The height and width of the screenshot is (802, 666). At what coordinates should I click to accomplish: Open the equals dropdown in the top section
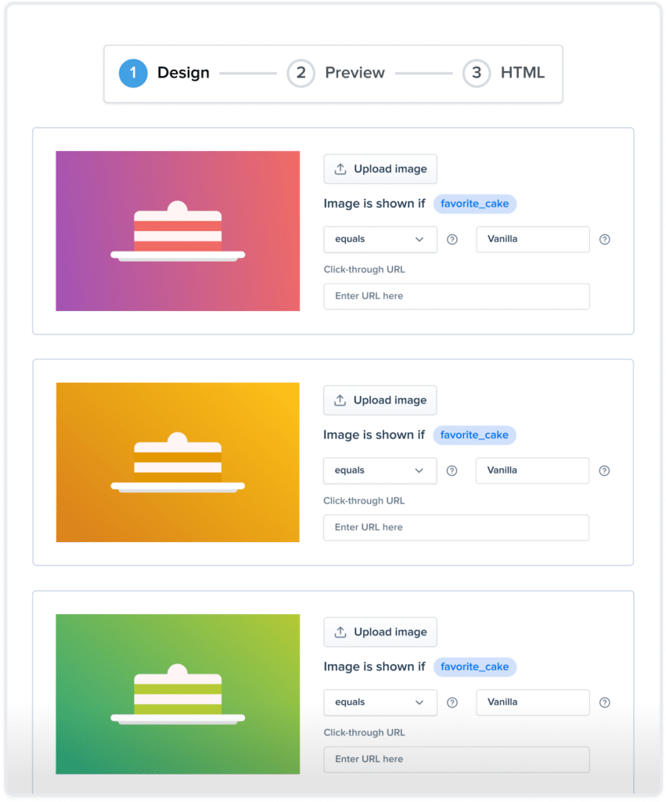point(380,239)
